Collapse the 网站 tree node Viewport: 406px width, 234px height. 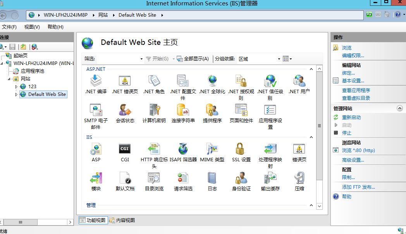(x=9, y=79)
